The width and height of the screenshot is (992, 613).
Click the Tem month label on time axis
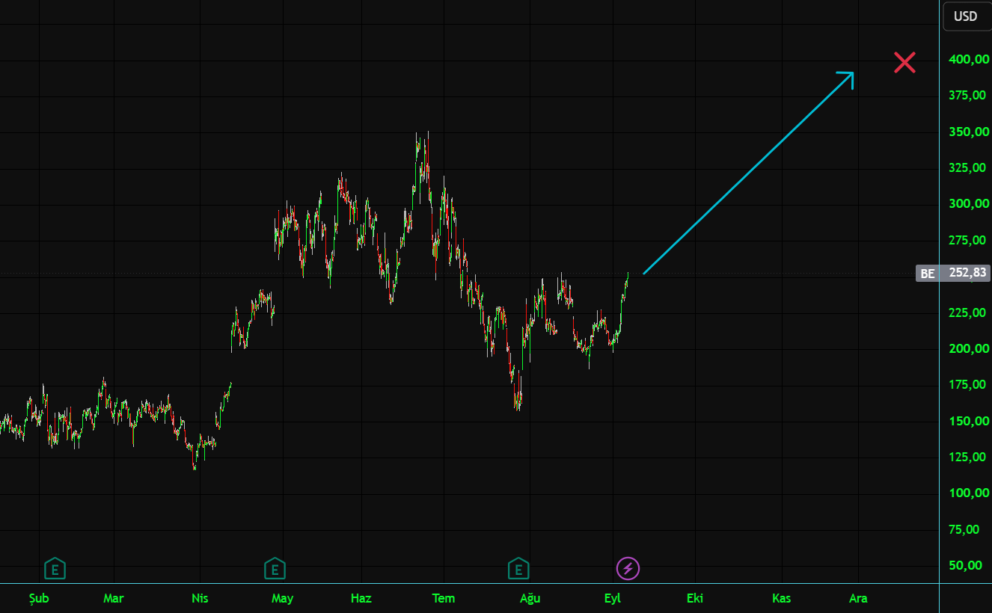tap(444, 598)
